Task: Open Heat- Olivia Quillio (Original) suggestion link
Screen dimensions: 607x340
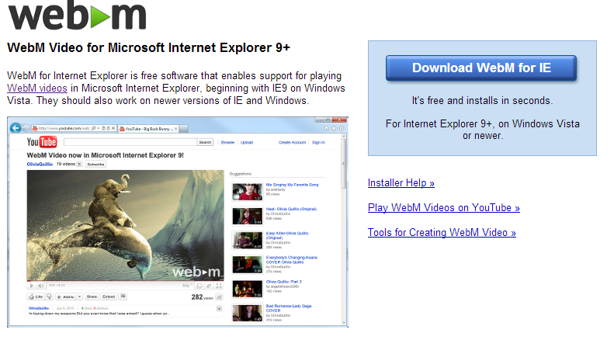Action: 291,209
